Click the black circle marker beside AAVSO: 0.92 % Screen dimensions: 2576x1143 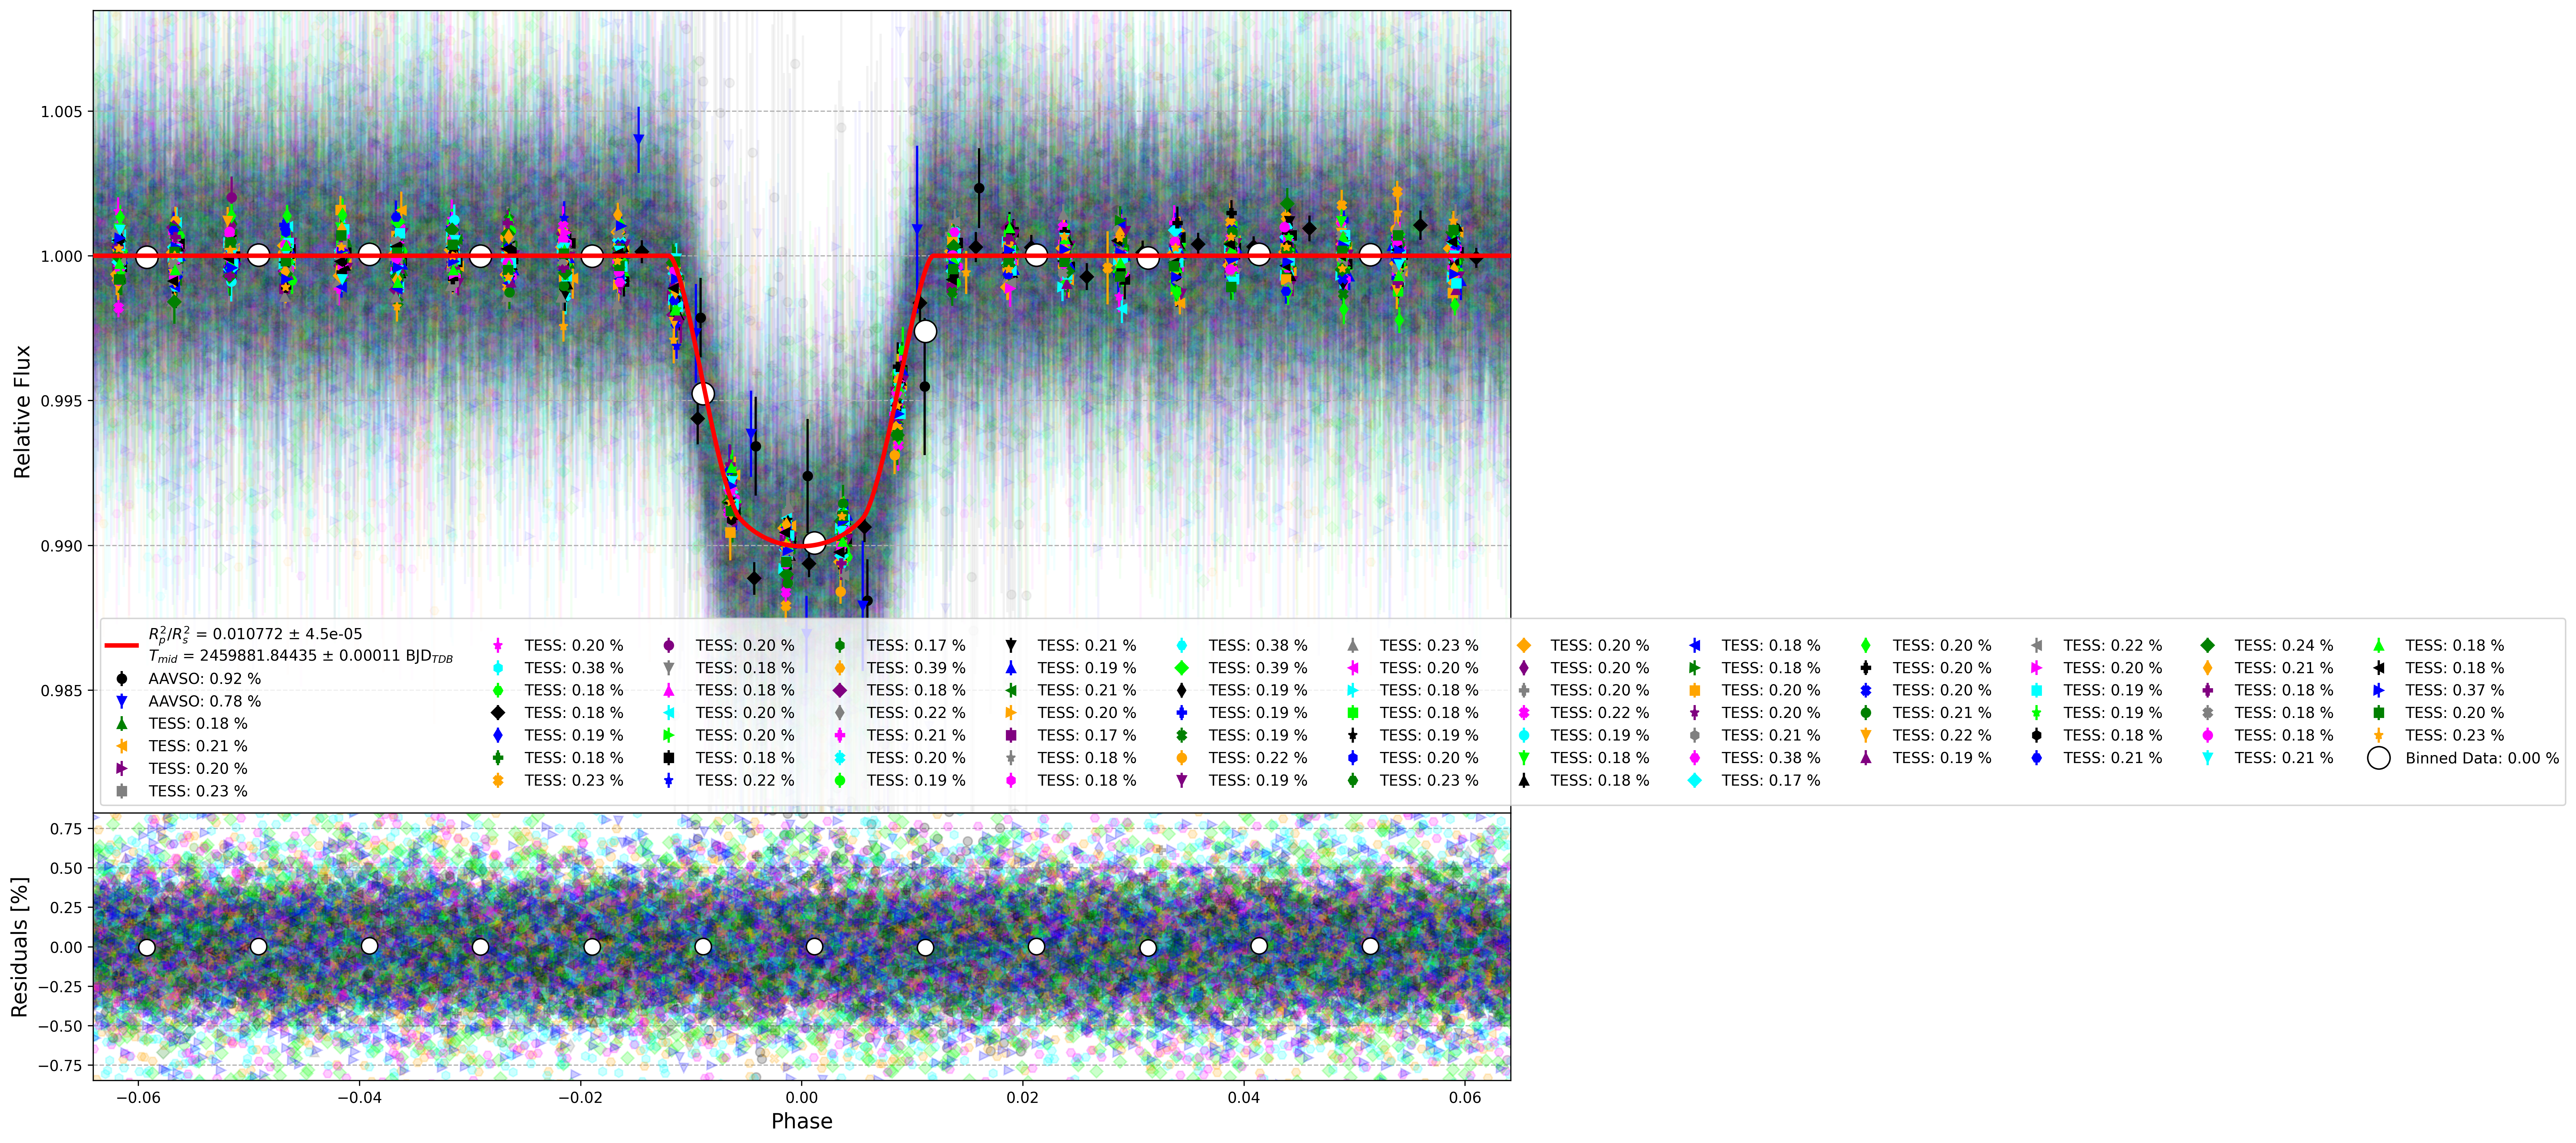(122, 679)
